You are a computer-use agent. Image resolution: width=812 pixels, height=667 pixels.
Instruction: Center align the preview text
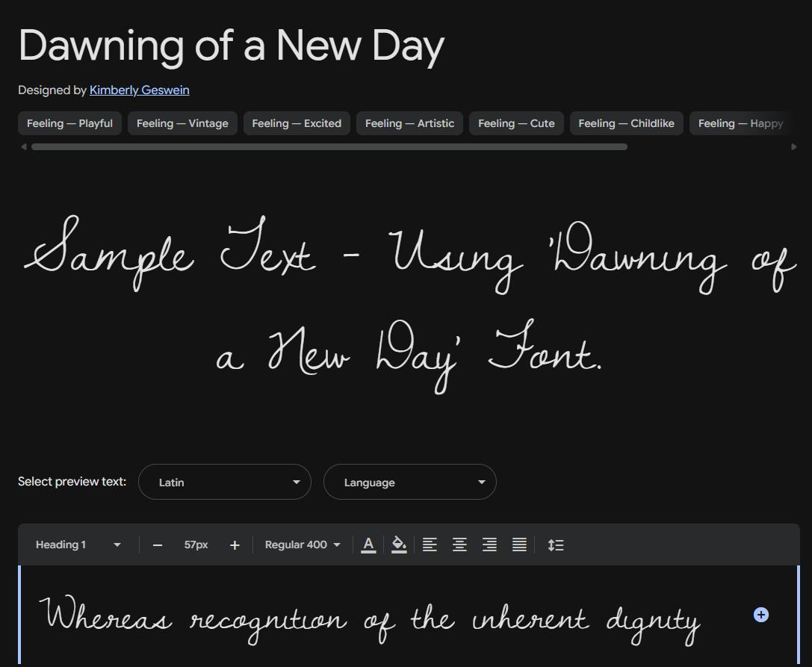click(460, 545)
